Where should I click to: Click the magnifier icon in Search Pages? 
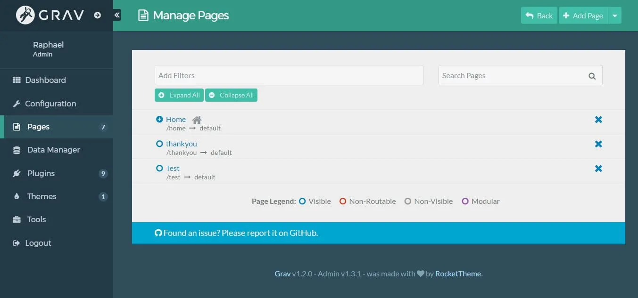[x=592, y=76]
